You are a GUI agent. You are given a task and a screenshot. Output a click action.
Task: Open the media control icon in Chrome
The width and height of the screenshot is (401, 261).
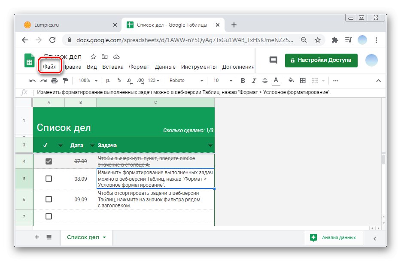(348, 40)
